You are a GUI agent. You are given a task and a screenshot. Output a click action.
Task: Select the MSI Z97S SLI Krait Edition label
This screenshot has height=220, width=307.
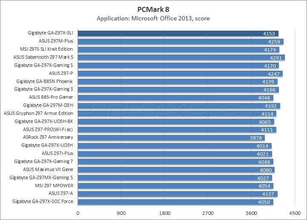coord(46,49)
